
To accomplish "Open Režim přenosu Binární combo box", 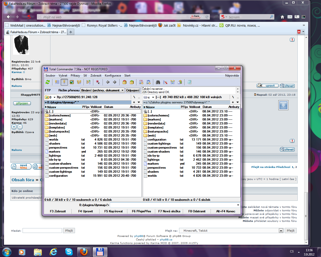I will click(102, 90).
